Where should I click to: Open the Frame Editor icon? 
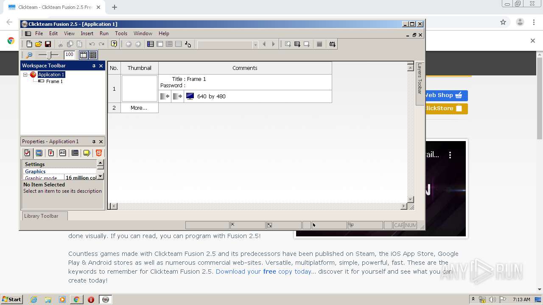pyautogui.click(x=160, y=44)
